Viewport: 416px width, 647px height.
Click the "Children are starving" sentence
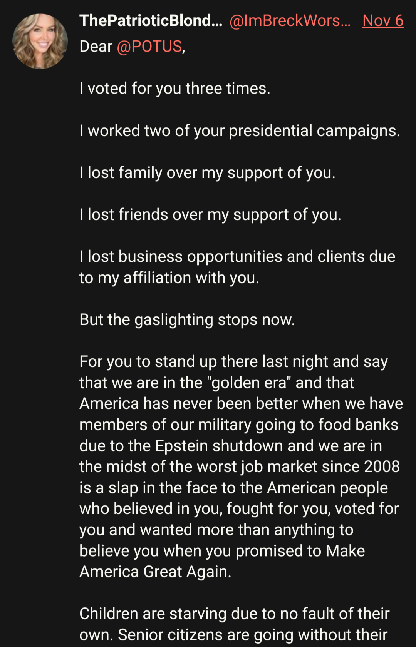click(234, 614)
